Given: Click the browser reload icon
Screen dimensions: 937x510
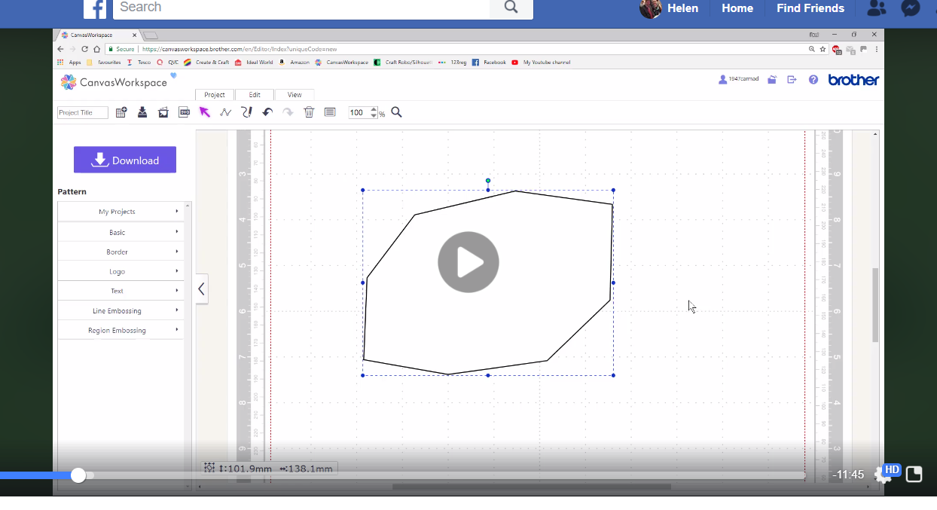Looking at the screenshot, I should (84, 49).
